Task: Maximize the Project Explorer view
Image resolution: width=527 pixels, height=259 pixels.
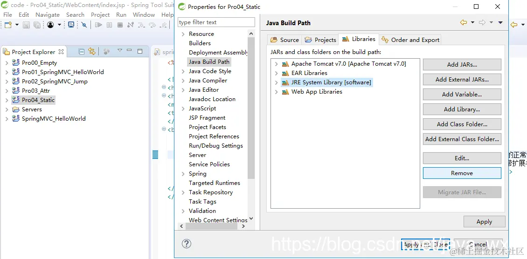Action: coord(140,51)
